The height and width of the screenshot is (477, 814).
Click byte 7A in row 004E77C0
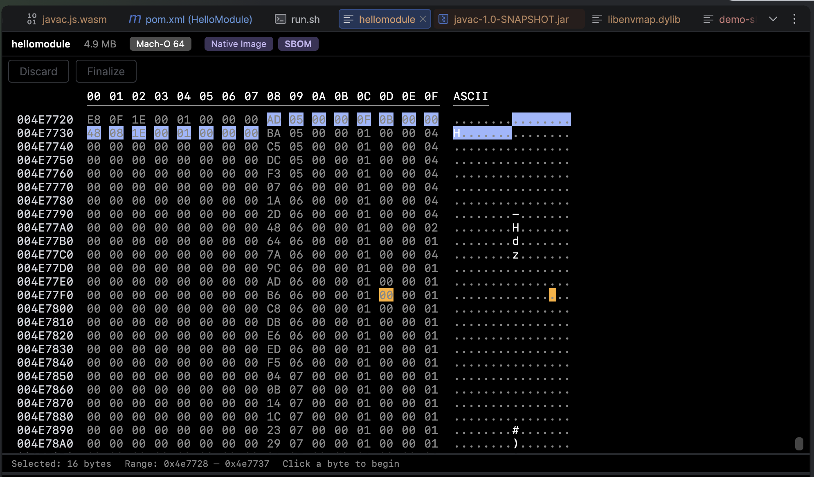pos(274,254)
